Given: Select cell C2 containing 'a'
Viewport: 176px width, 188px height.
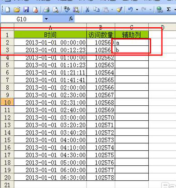Looking at the screenshot, I should click(132, 42).
